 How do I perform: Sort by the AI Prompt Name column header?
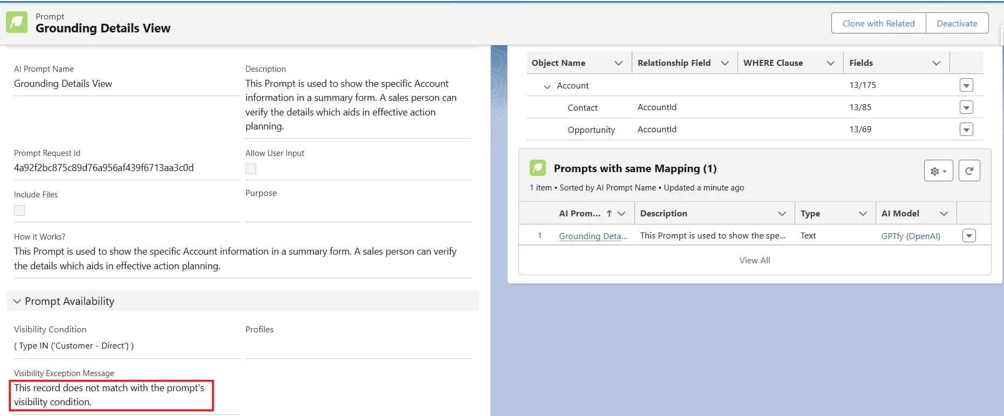point(580,214)
